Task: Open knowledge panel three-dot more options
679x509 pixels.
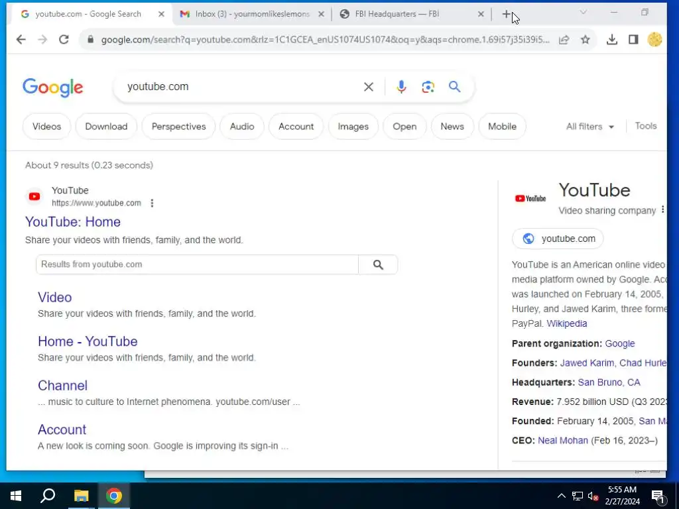Action: click(662, 210)
